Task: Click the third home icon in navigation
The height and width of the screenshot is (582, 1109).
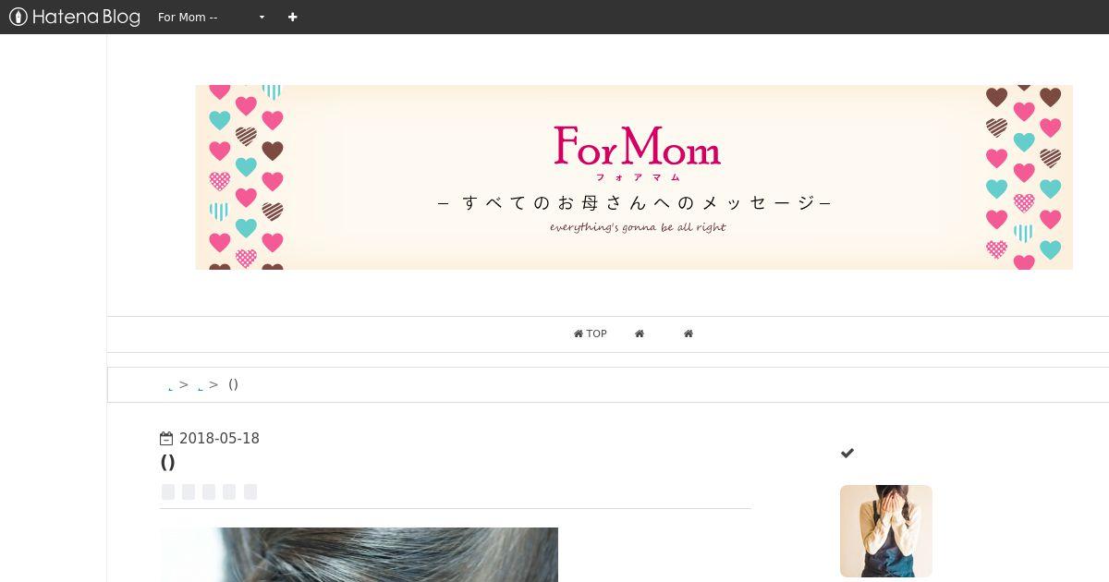Action: click(x=689, y=333)
